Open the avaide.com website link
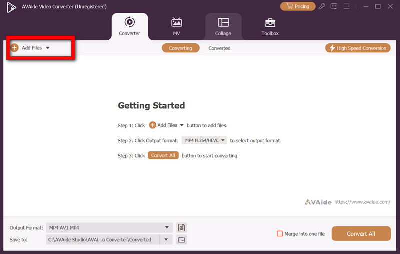 (362, 202)
